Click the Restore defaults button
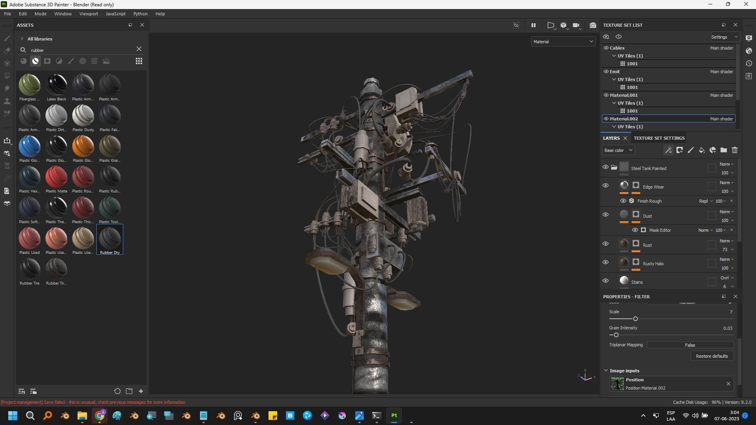The image size is (756, 425). [712, 356]
